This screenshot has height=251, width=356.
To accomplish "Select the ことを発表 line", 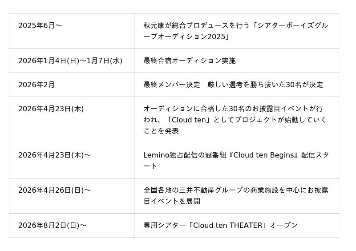I will [x=161, y=131].
